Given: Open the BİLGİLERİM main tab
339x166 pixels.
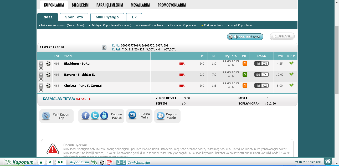Looking at the screenshot, I should pos(80,5).
